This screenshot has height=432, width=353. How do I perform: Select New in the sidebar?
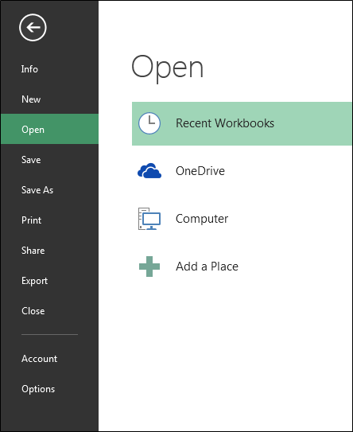pyautogui.click(x=31, y=99)
